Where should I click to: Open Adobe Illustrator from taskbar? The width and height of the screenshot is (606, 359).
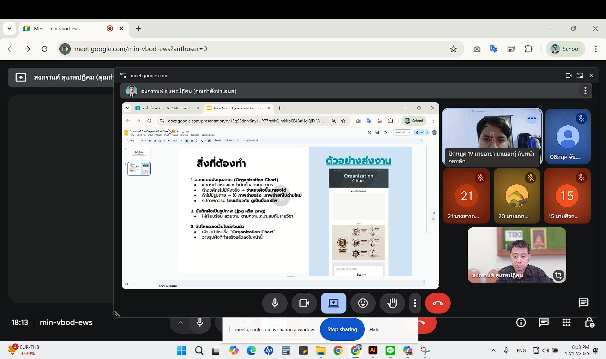pos(373,350)
